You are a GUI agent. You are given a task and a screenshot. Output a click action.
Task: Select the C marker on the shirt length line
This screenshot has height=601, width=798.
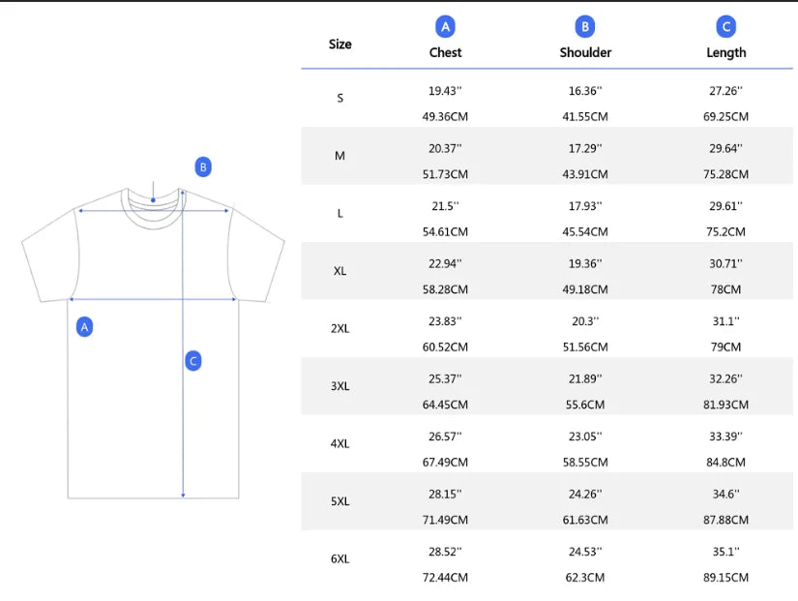pos(192,361)
